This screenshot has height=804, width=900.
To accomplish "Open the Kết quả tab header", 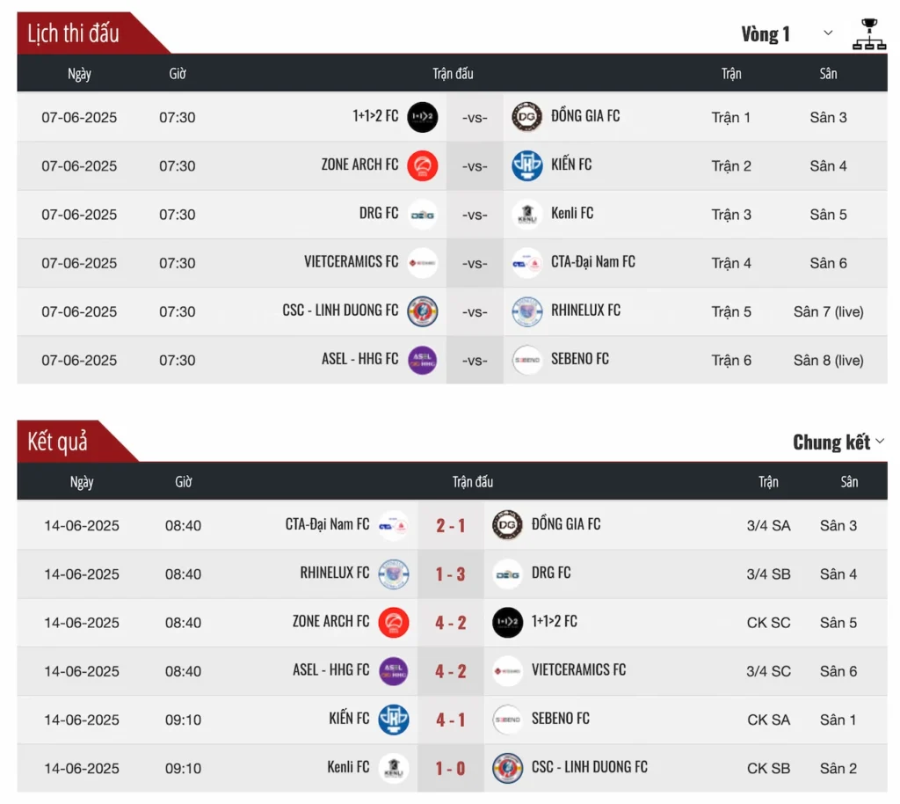I will (x=57, y=442).
